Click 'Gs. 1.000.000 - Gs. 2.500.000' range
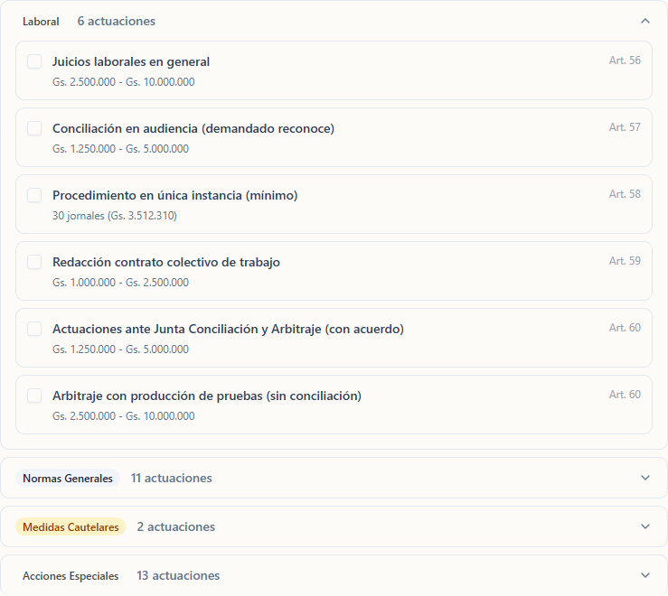This screenshot has height=596, width=668. 120,283
